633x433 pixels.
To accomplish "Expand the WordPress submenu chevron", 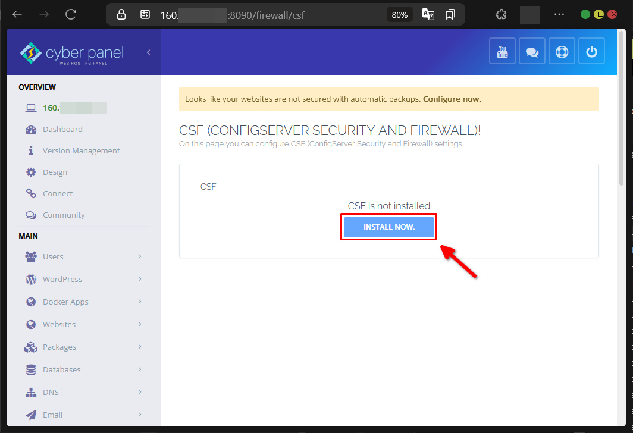I will 140,279.
